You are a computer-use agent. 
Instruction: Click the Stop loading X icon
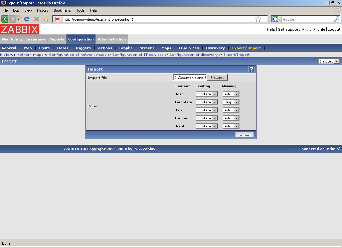[x=36, y=19]
